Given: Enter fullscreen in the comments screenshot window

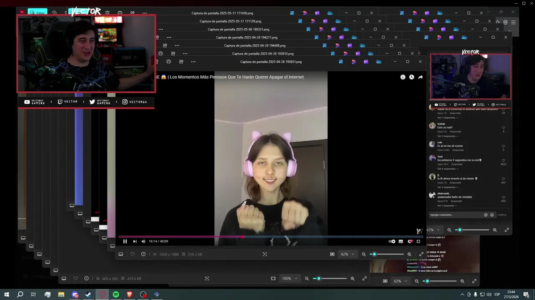Looking at the screenshot, I should pos(507,230).
